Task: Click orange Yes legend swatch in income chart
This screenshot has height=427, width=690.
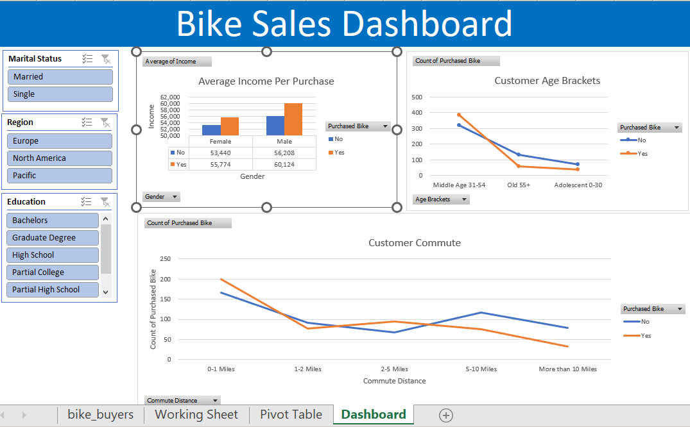Action: [x=331, y=153]
